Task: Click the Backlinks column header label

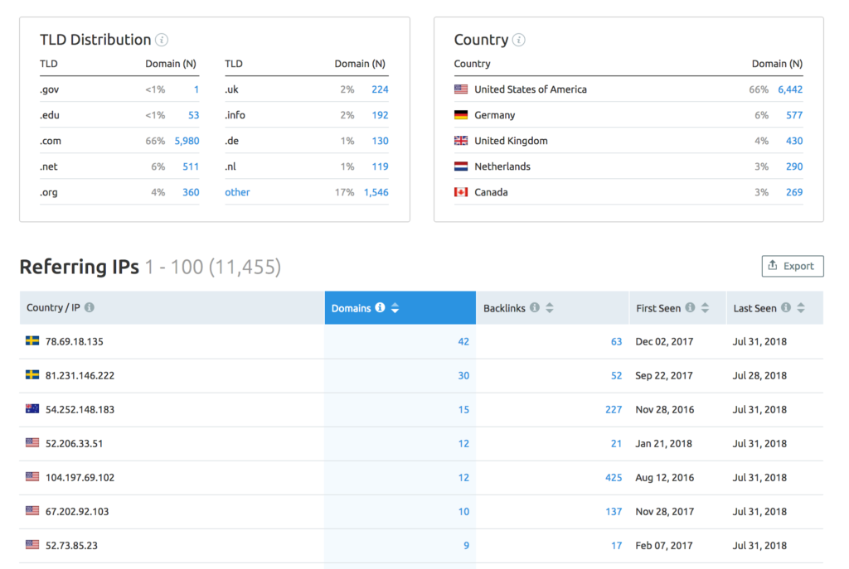Action: 504,308
